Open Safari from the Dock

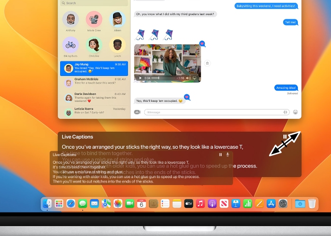coord(71,203)
